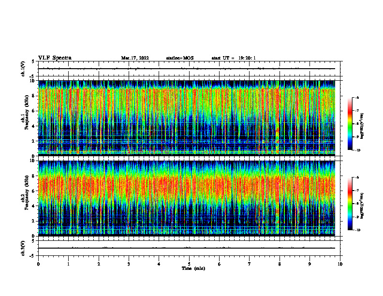Click time axis tick label "6"
Screen dimensions: 383x296
click(x=220, y=264)
